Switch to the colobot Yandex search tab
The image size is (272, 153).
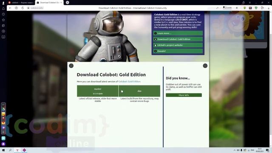[x=21, y=3]
